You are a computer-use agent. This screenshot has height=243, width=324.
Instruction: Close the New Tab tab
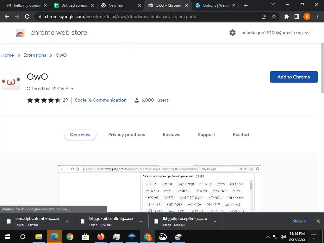tap(140, 5)
